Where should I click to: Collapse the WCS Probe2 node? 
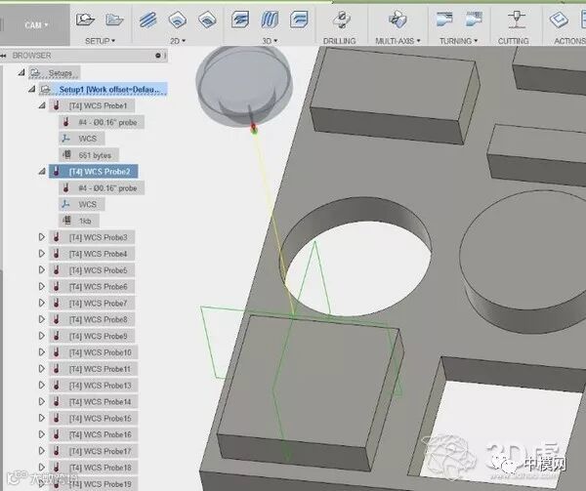[42, 172]
